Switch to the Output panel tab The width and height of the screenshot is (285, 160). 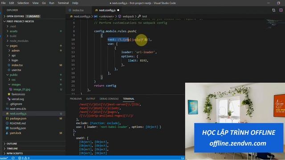click(90, 99)
